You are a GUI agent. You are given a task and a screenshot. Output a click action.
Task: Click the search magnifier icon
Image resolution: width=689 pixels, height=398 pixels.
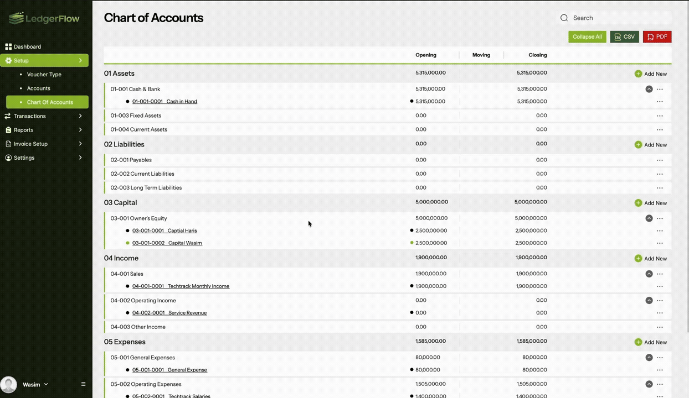564,18
